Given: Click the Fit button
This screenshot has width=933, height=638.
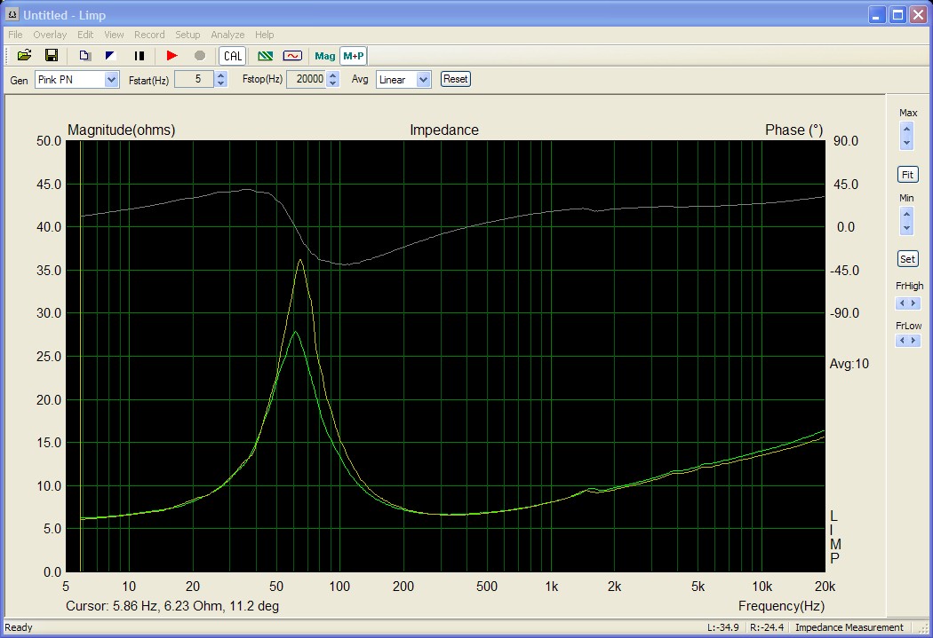Looking at the screenshot, I should point(907,175).
